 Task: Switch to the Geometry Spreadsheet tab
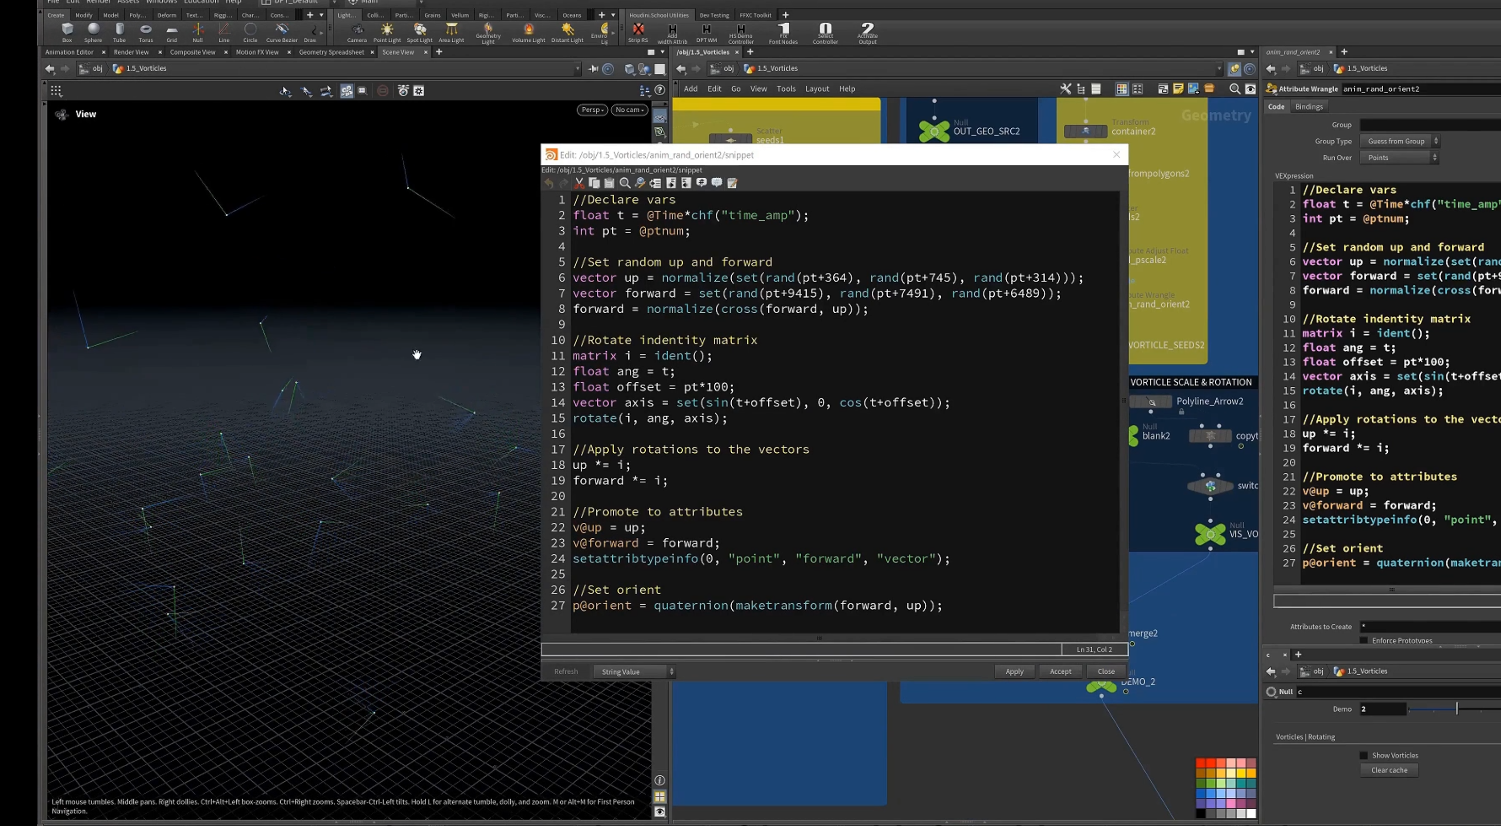click(x=331, y=52)
